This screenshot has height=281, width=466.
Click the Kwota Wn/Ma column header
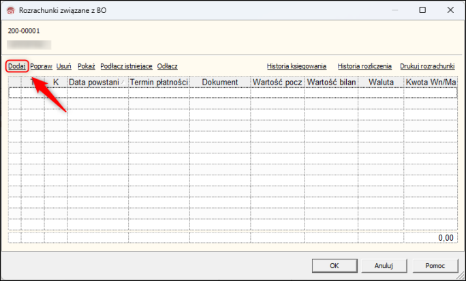429,83
